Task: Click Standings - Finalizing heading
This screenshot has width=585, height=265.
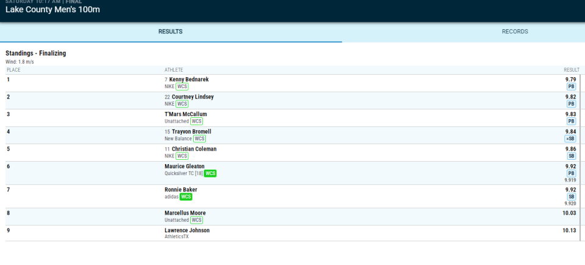Action: pos(36,53)
